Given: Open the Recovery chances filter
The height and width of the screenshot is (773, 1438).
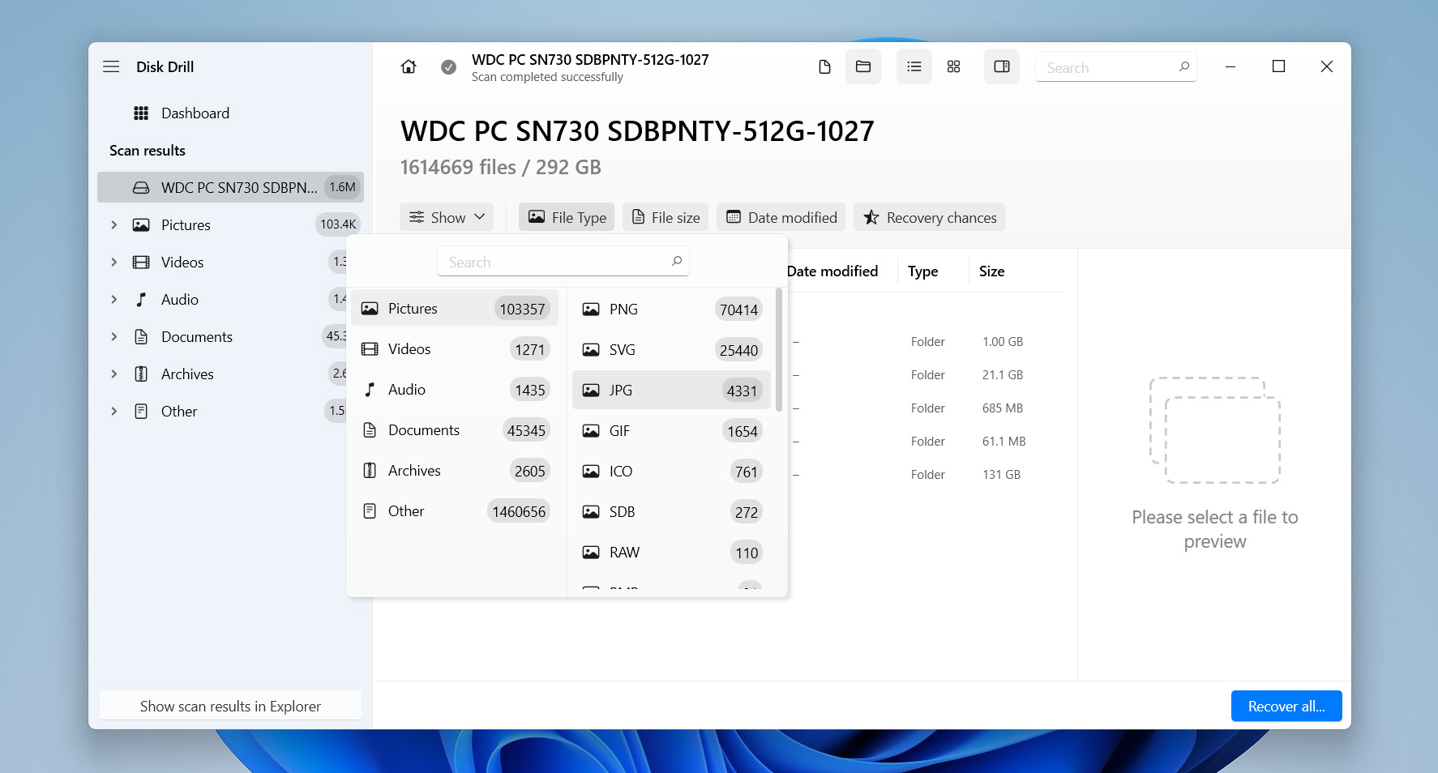Looking at the screenshot, I should 930,217.
